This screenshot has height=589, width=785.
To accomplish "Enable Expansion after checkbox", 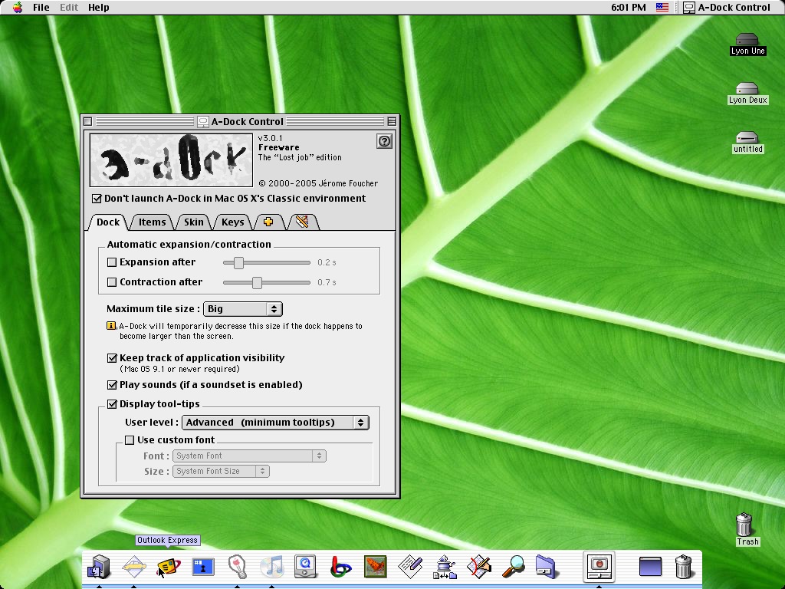I will 112,262.
